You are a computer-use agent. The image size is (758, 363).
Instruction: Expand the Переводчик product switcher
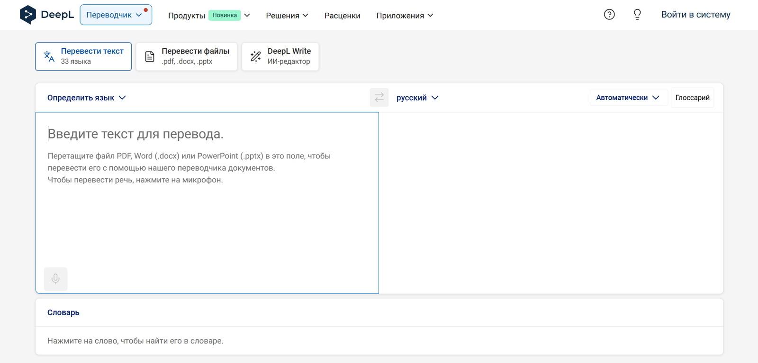pos(115,15)
